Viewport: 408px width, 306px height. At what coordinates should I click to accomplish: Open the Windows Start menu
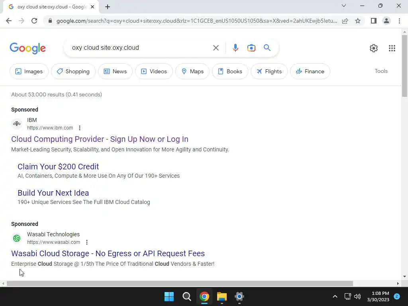pyautogui.click(x=169, y=296)
